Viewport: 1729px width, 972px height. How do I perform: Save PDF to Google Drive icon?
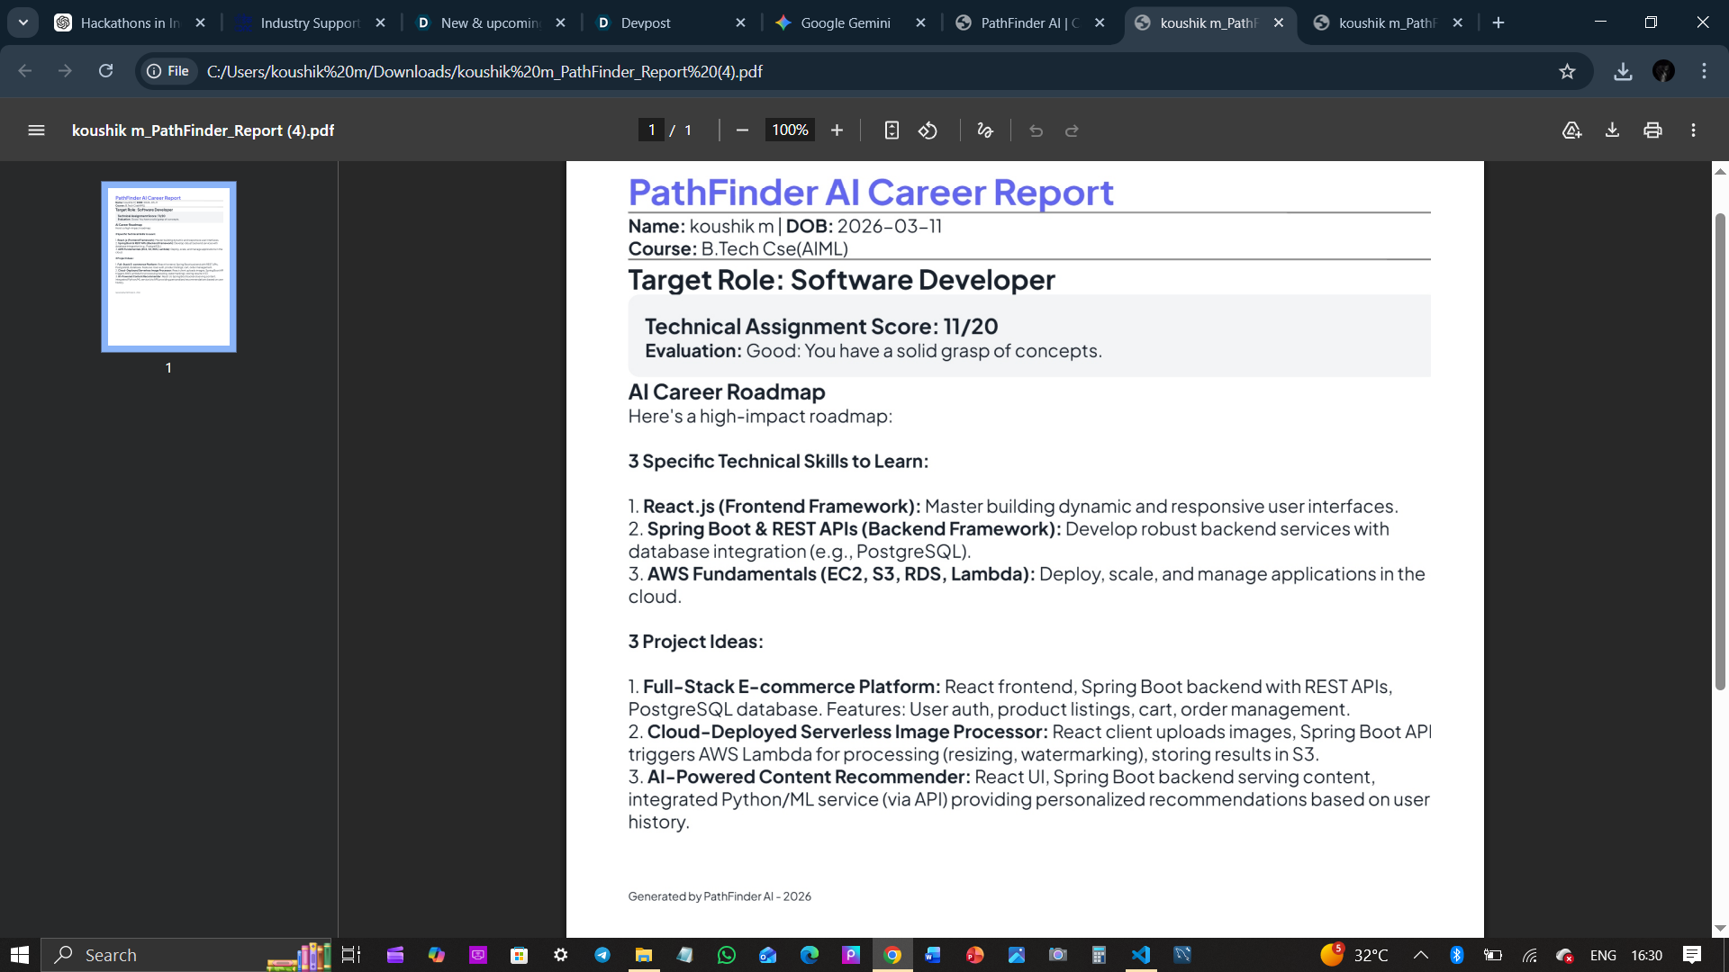(1571, 130)
